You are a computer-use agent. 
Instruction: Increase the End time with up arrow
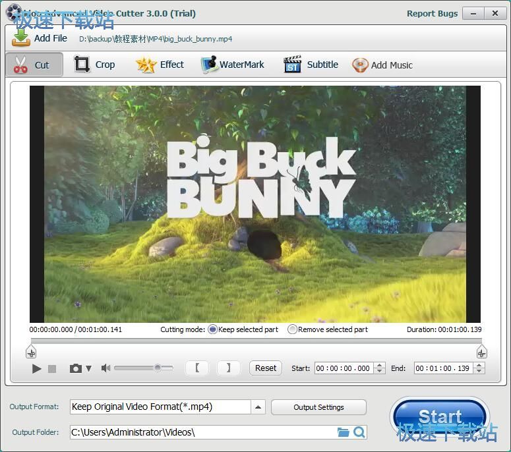479,365
